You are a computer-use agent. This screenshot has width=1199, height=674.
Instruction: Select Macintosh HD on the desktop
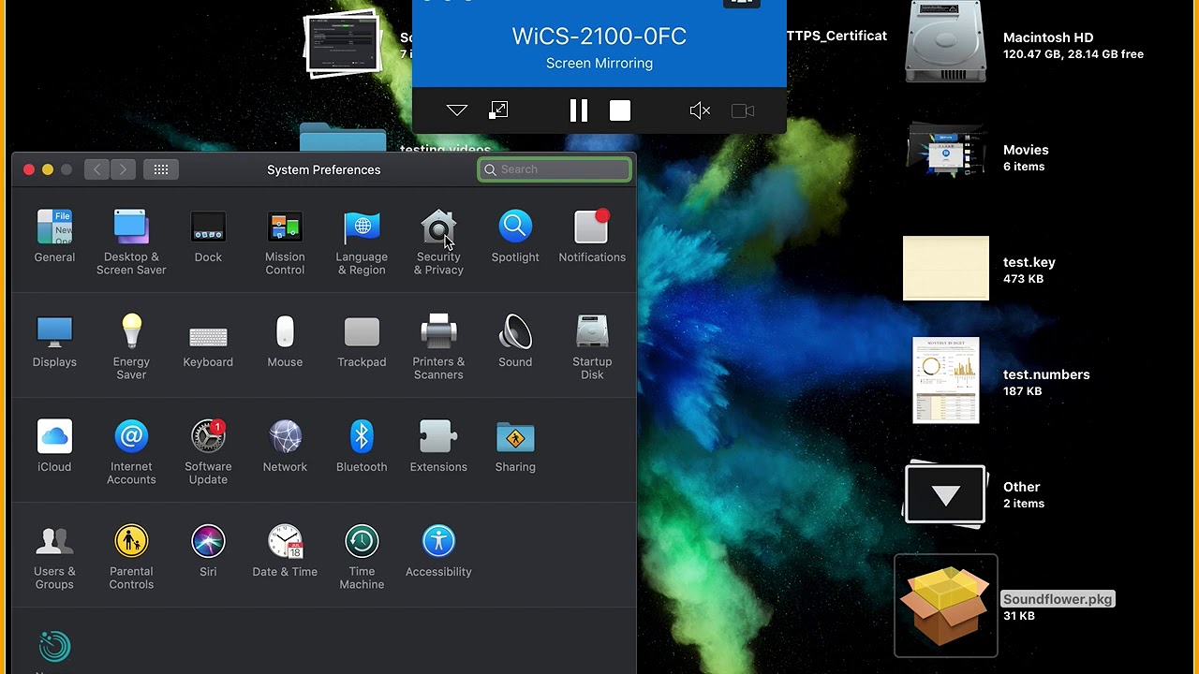pos(946,42)
